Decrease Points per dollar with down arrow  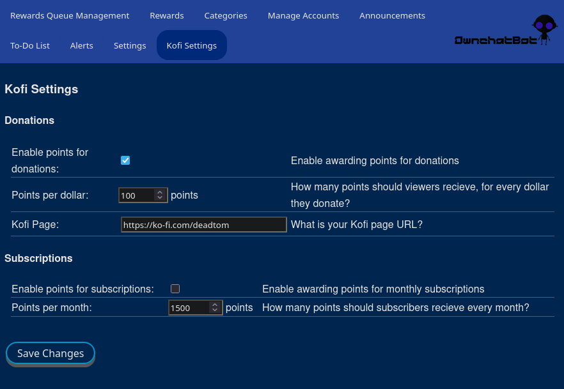pos(160,199)
